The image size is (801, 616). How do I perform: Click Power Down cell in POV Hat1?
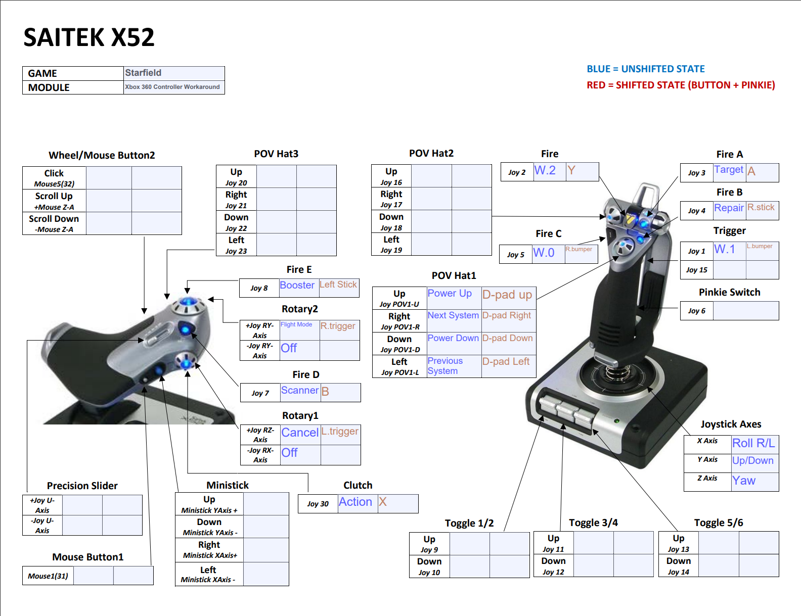pyautogui.click(x=454, y=344)
